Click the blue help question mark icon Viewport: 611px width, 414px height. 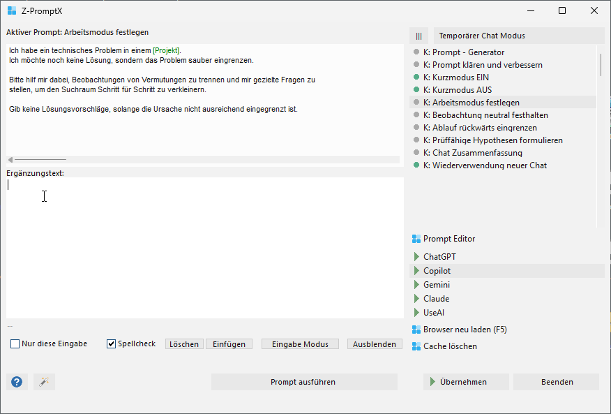point(17,382)
